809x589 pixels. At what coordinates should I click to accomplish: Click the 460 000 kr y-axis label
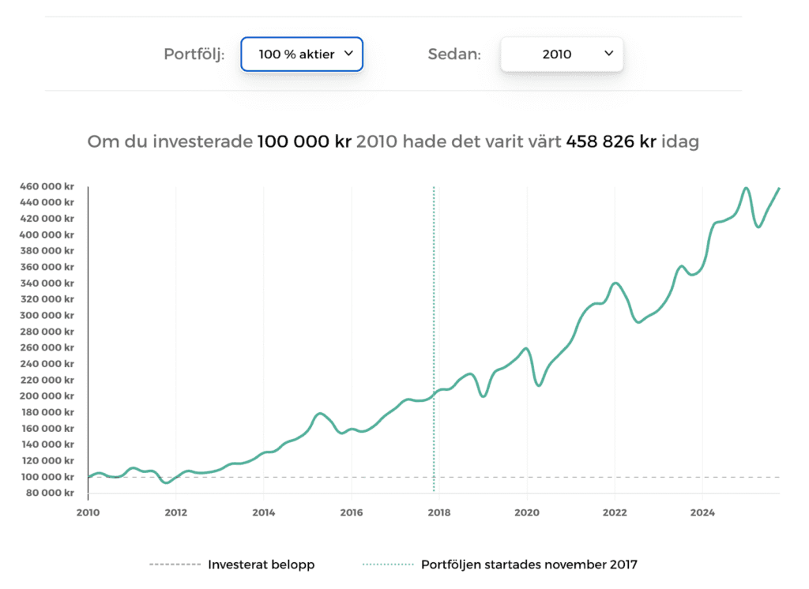pos(47,186)
